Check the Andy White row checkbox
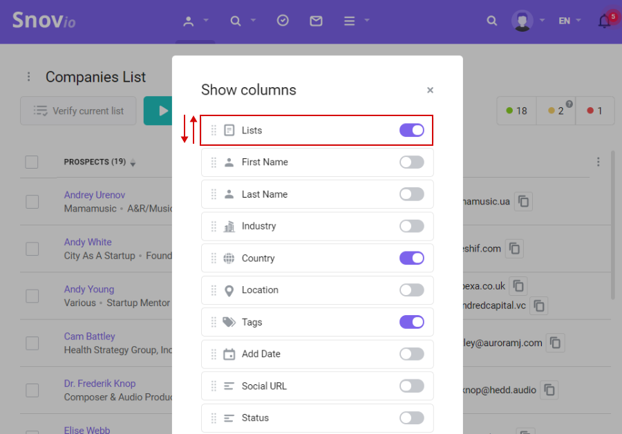 click(x=32, y=249)
